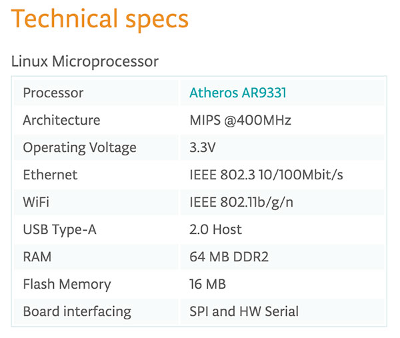Click the Board interfacing label
Image resolution: width=400 pixels, height=338 pixels.
77,311
